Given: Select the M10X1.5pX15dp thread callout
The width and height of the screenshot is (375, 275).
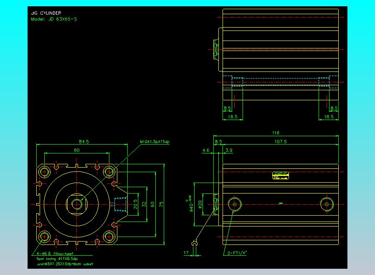Looking at the screenshot, I should pos(155,142).
